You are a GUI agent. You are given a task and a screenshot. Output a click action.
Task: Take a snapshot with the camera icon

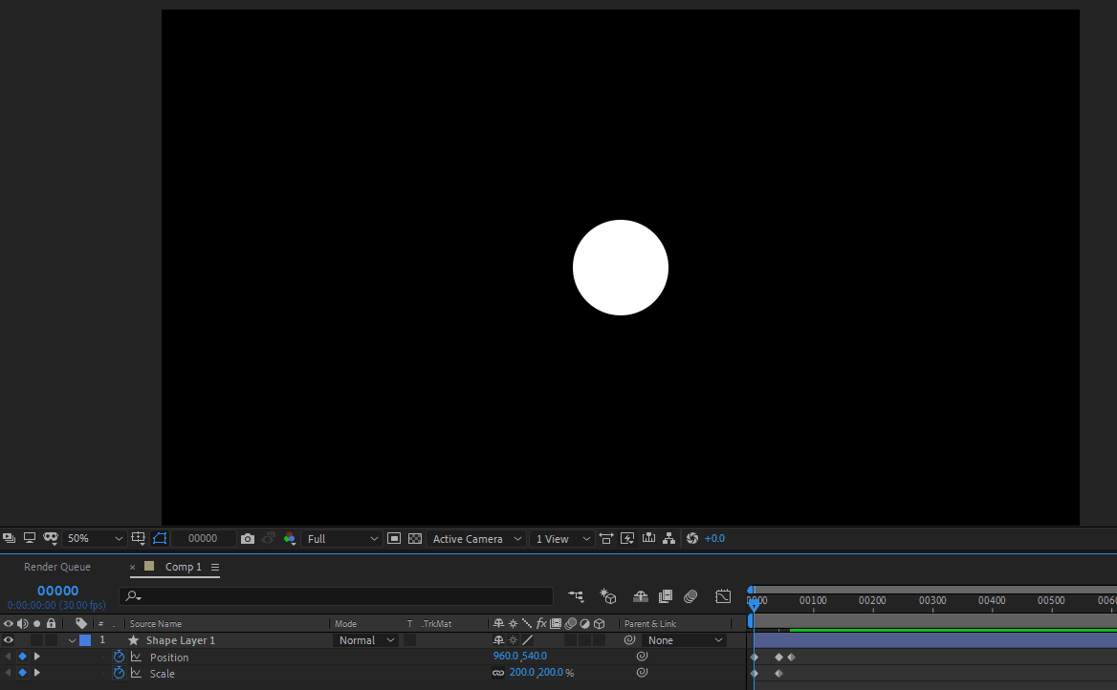[247, 539]
